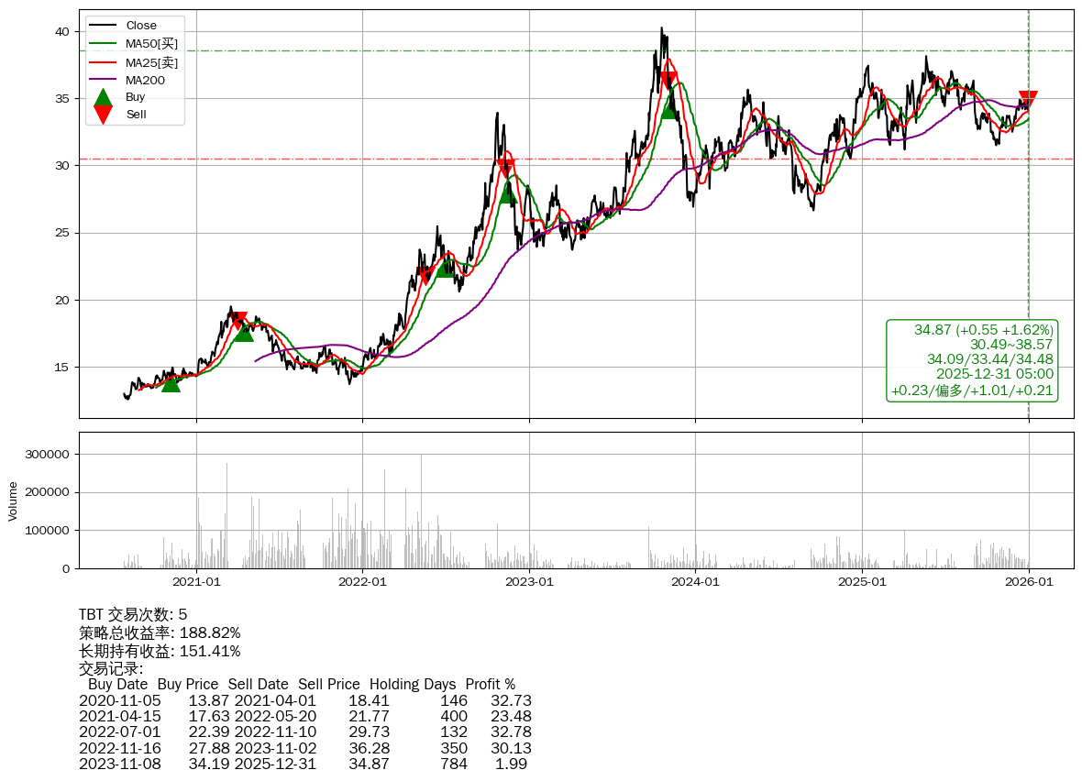
Task: Click the Sell marker dated 2025-12-31
Action: (1028, 100)
